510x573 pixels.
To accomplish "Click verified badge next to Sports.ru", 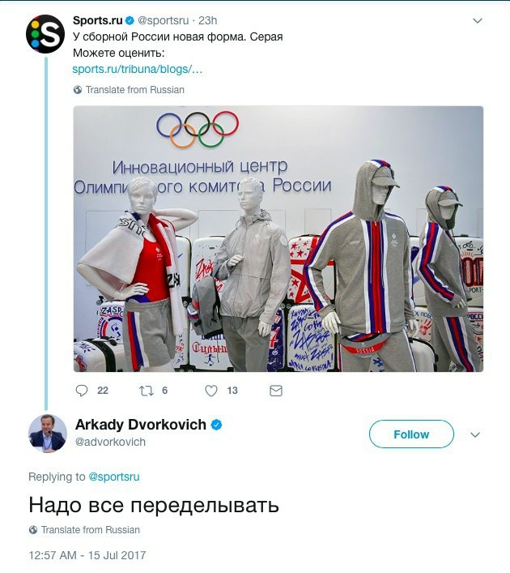I will 130,21.
